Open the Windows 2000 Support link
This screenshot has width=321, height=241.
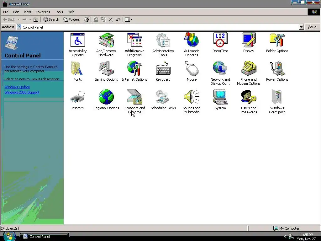coord(22,92)
